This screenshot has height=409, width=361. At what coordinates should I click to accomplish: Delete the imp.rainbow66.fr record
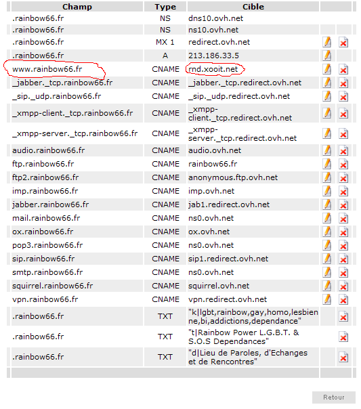click(x=343, y=191)
